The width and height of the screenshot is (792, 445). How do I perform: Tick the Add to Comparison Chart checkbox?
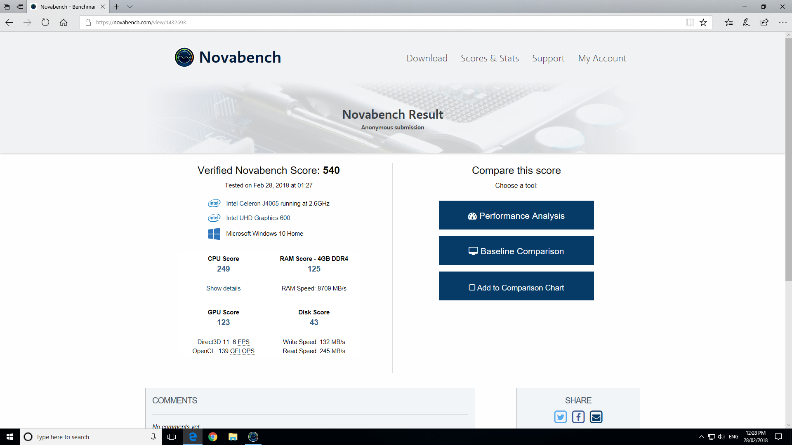click(472, 288)
